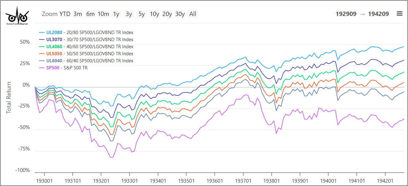Image resolution: width=408 pixels, height=186 pixels.
Task: Select 30y zoom range
Action: point(180,14)
